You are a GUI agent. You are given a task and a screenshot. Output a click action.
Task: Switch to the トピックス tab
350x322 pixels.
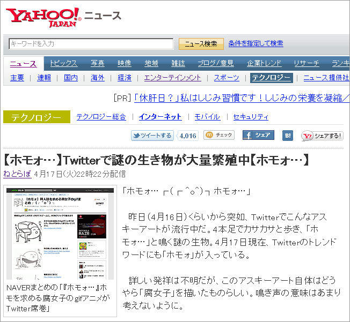(x=63, y=63)
